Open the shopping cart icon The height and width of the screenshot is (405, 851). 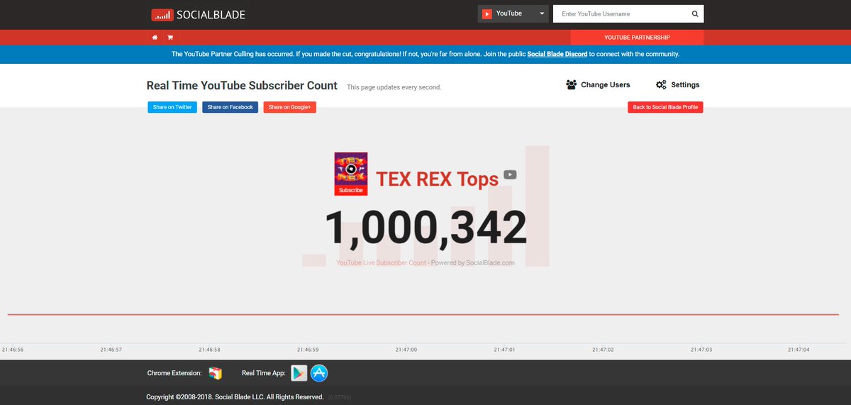169,37
